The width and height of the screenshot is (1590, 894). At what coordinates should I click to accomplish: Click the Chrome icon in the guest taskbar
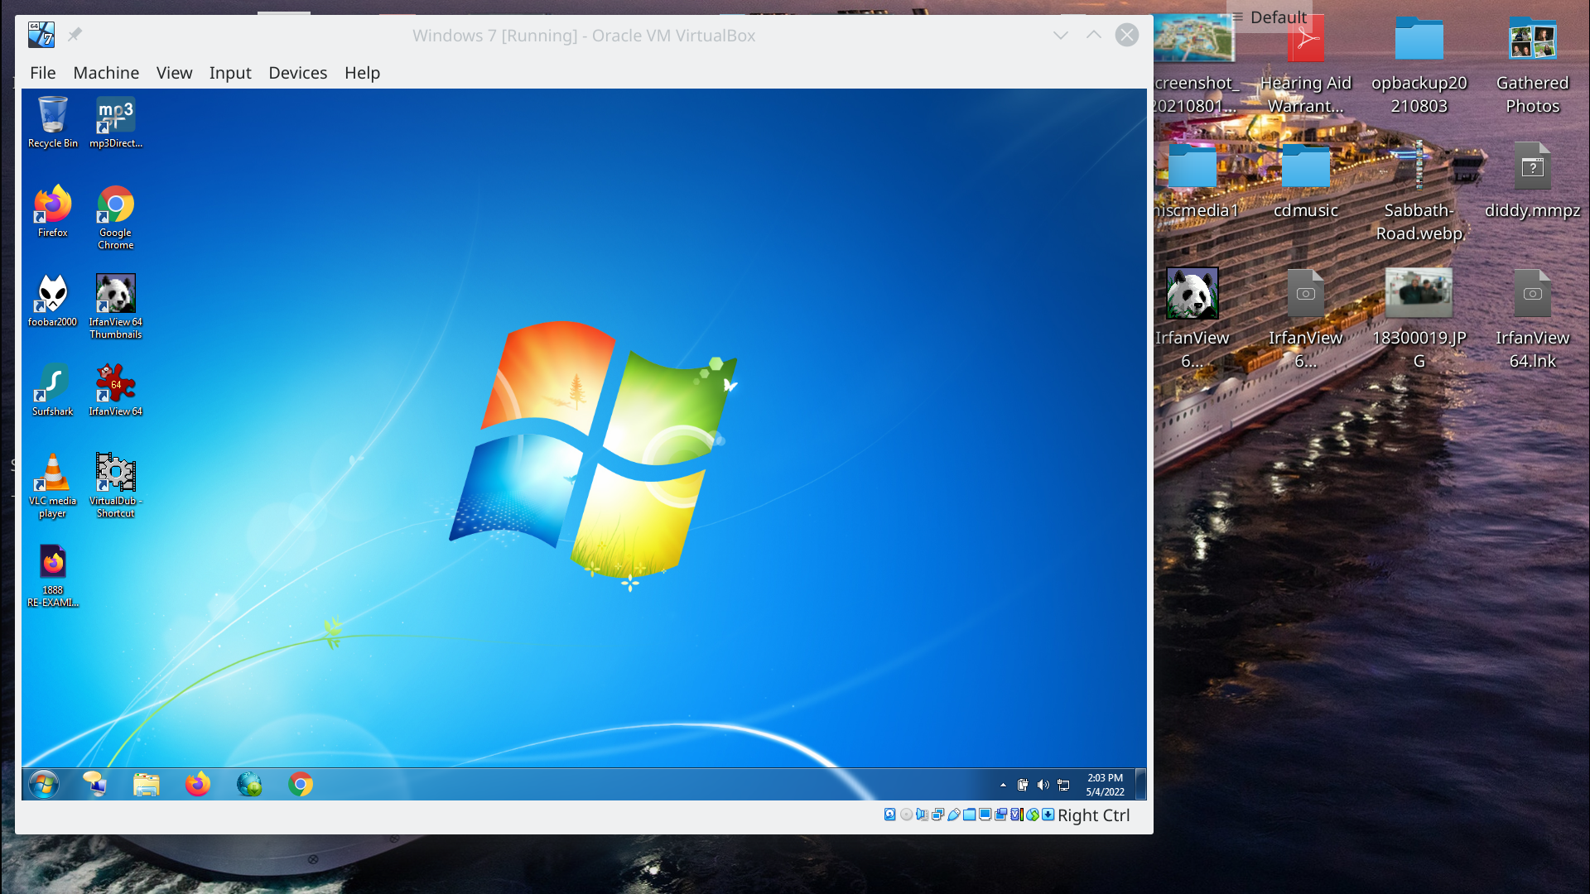[301, 784]
